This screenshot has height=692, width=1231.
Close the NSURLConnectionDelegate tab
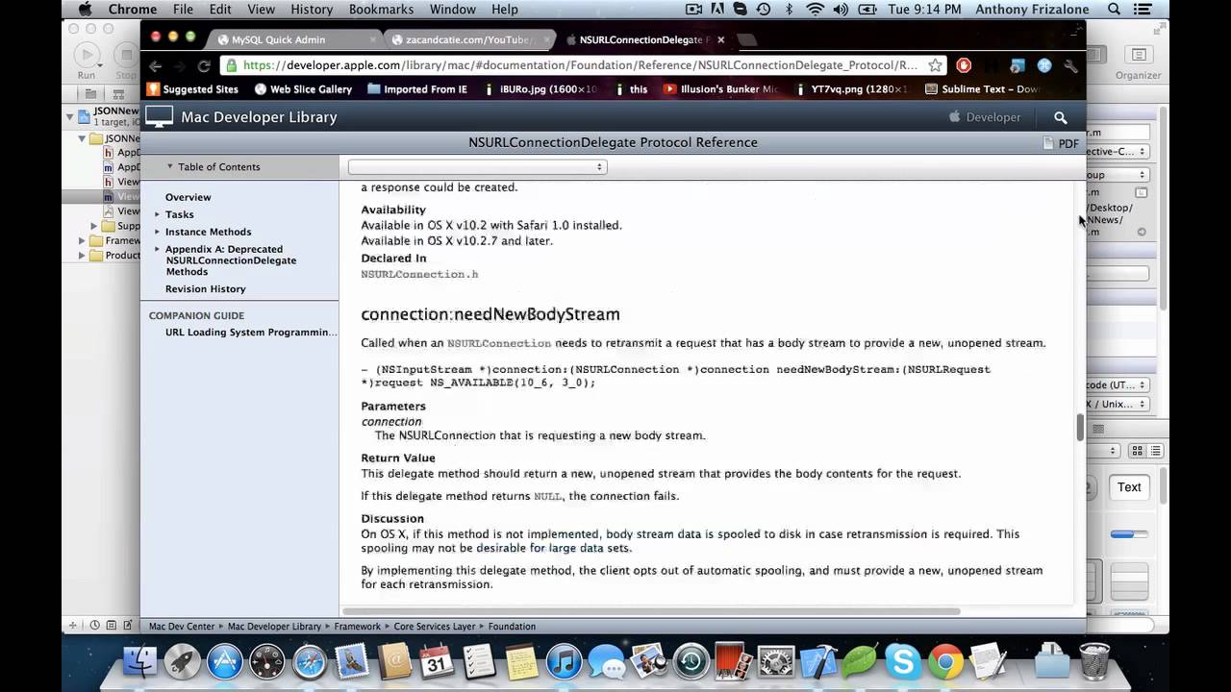[x=720, y=40]
